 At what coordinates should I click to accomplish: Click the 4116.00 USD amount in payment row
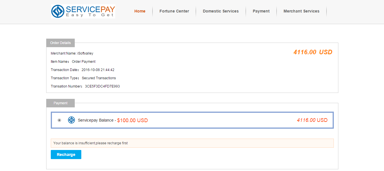[312, 120]
